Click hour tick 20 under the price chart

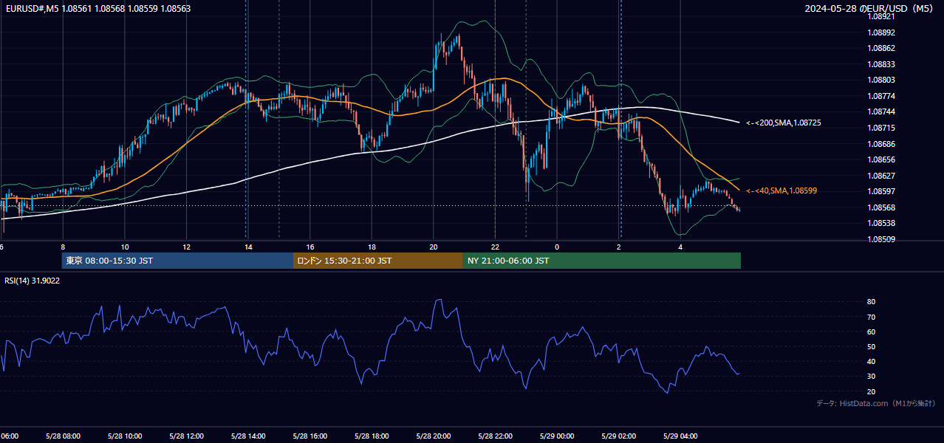433,247
